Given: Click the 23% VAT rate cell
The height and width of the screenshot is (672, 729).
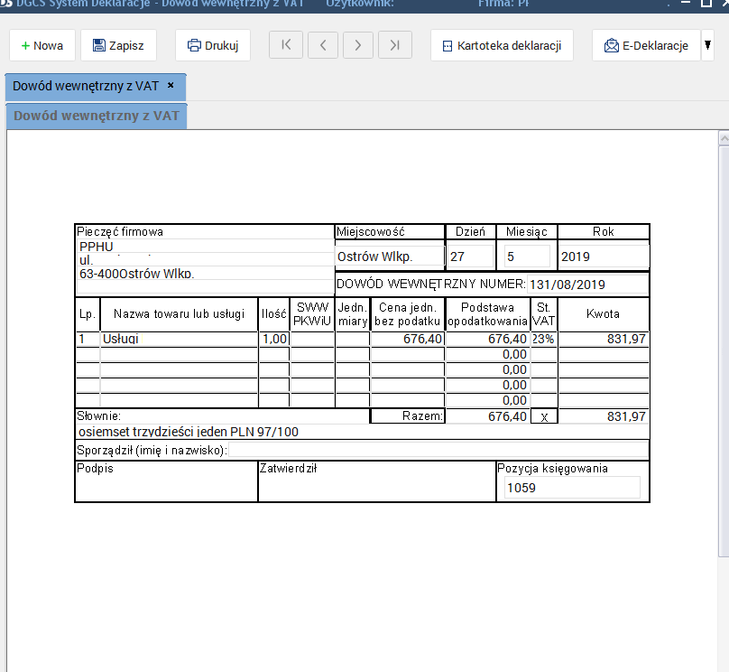Looking at the screenshot, I should [x=543, y=339].
